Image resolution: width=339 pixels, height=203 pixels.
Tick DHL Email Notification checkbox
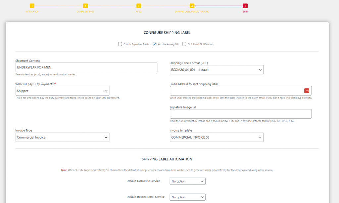[184, 44]
